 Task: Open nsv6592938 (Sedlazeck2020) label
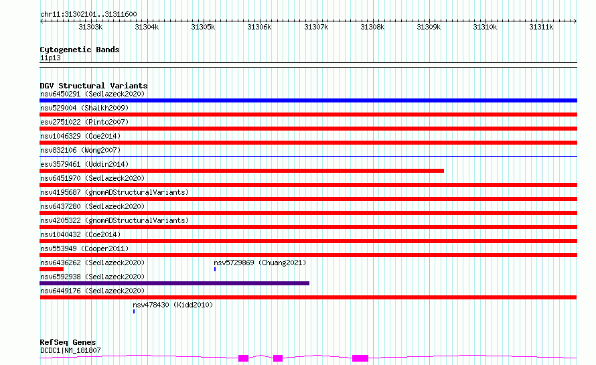(x=92, y=277)
